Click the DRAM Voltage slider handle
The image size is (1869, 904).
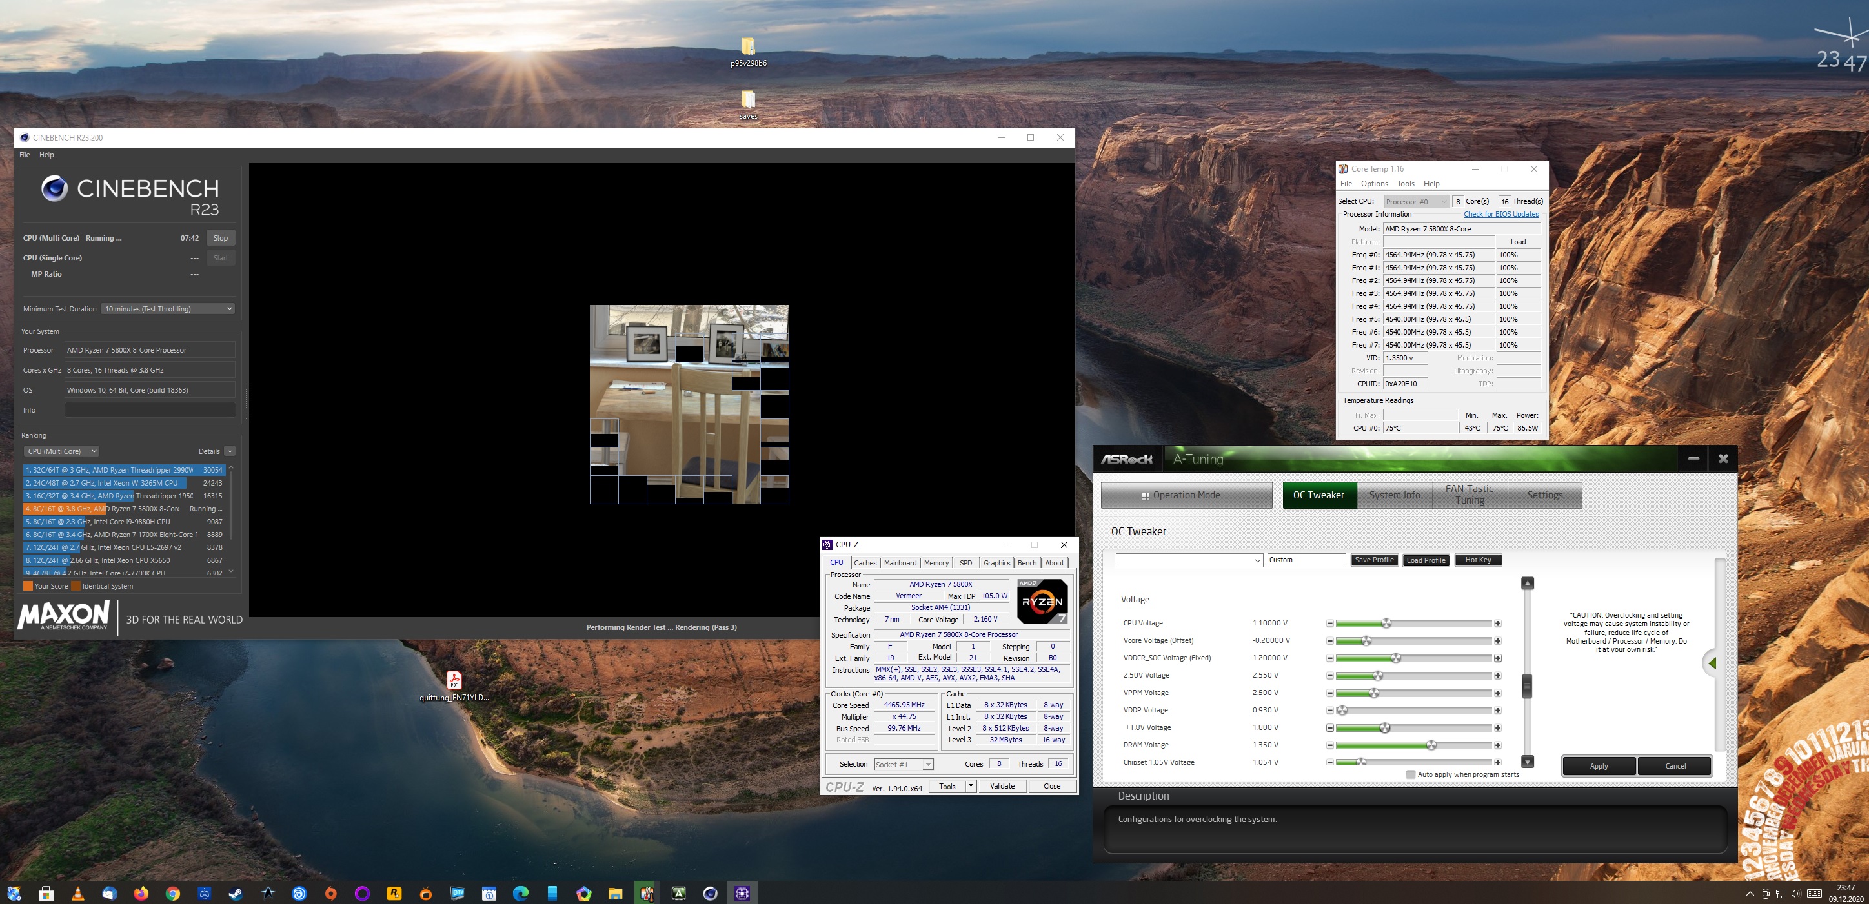tap(1433, 745)
